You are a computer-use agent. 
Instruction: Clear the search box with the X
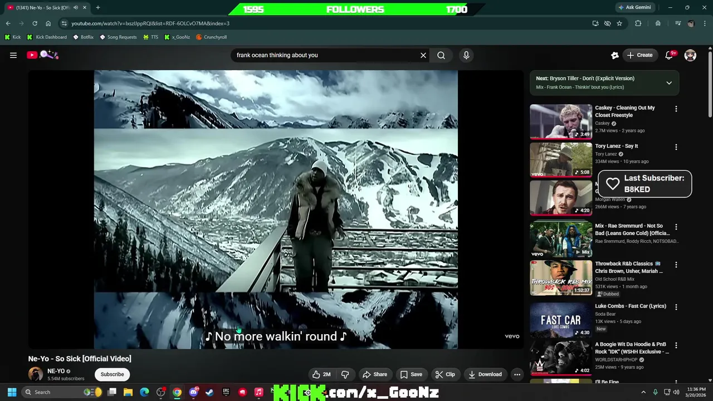click(423, 55)
